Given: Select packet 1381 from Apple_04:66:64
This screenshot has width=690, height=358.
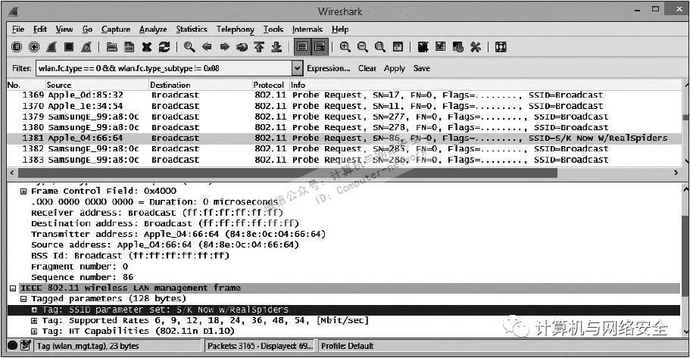Looking at the screenshot, I should [344, 138].
